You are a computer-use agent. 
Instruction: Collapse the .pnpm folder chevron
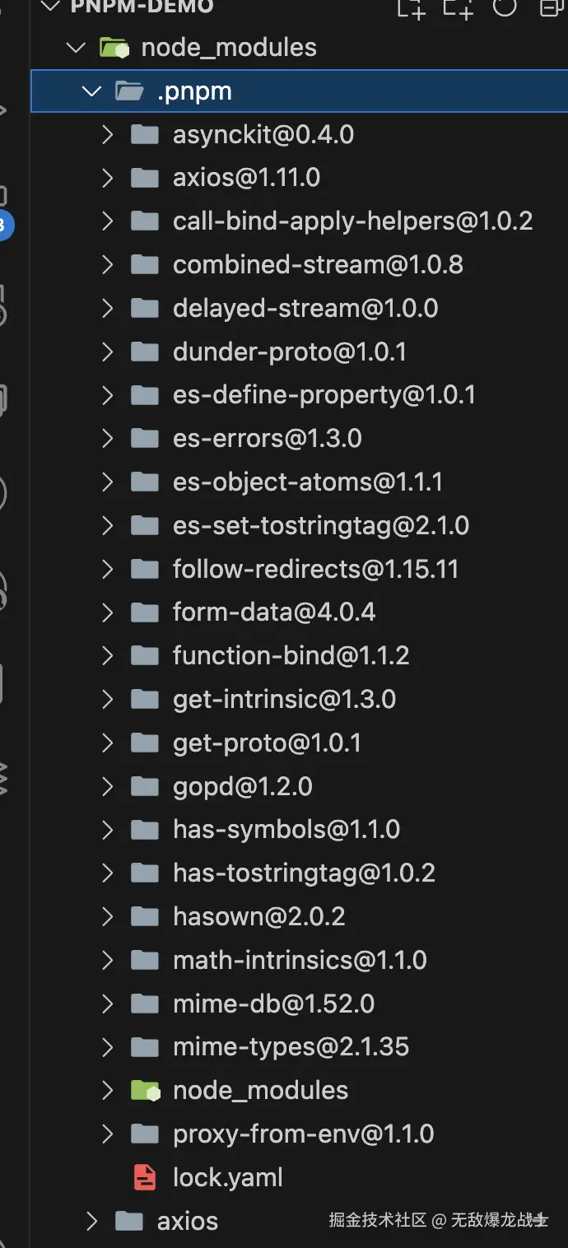pos(91,91)
